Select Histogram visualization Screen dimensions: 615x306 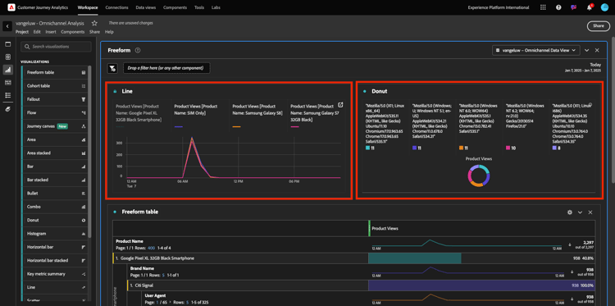(54, 234)
